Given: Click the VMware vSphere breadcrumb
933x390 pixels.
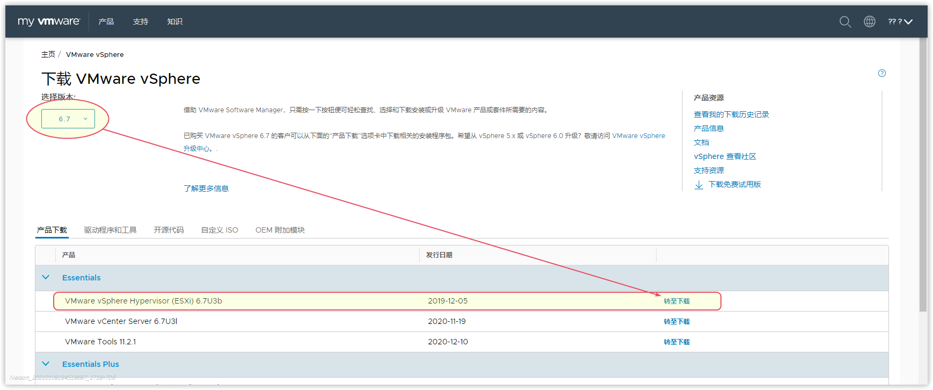Looking at the screenshot, I should click(95, 54).
